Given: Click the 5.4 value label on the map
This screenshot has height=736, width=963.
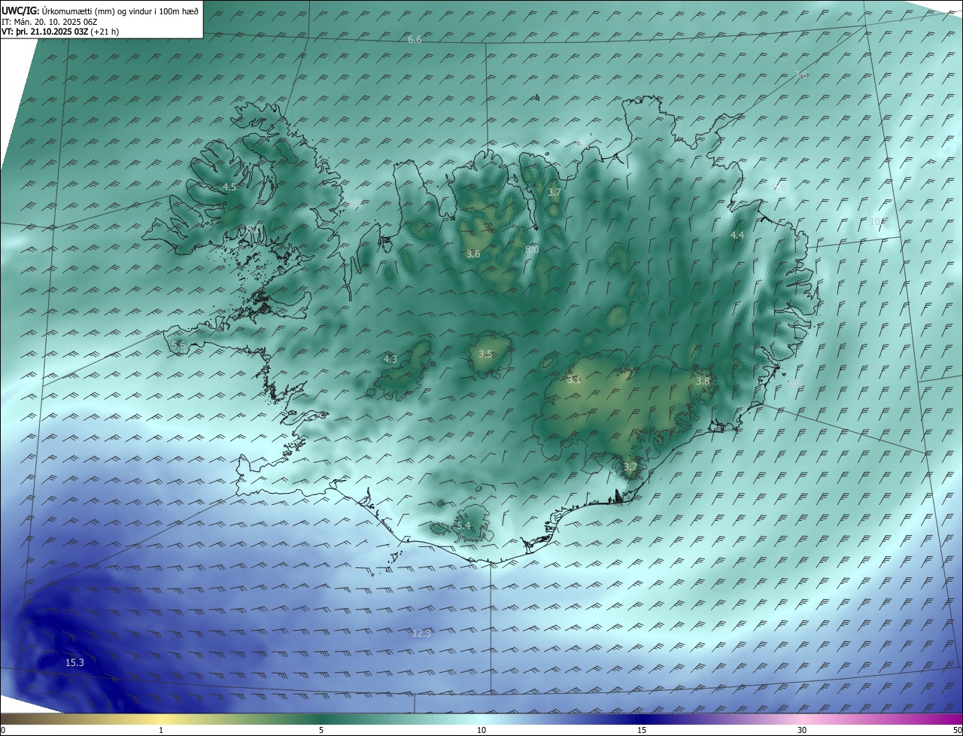Looking at the screenshot, I should click(x=463, y=525).
